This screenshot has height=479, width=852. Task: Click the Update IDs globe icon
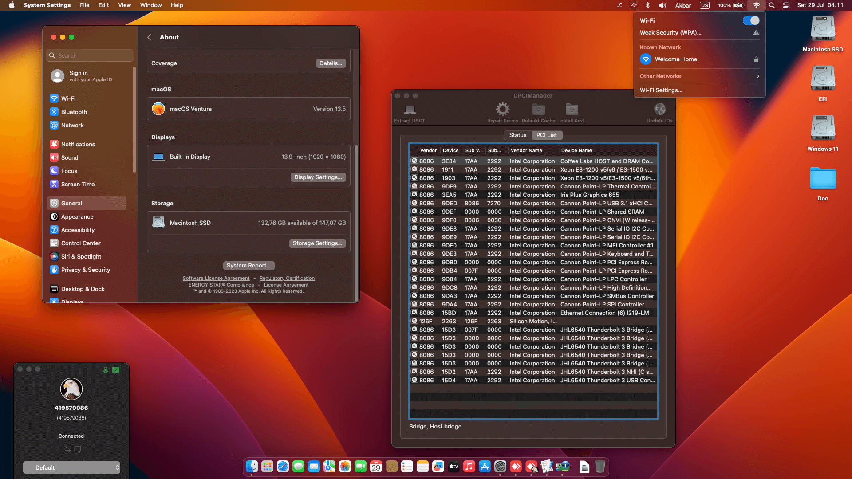click(x=659, y=111)
